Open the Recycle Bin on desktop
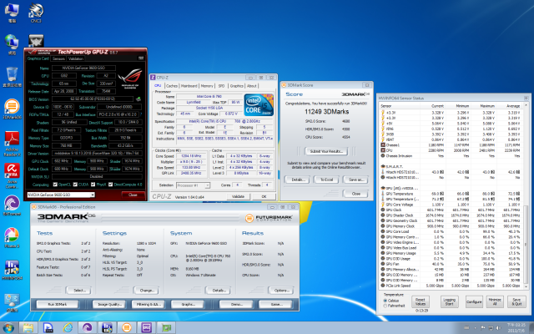534x334 pixels. (12, 77)
